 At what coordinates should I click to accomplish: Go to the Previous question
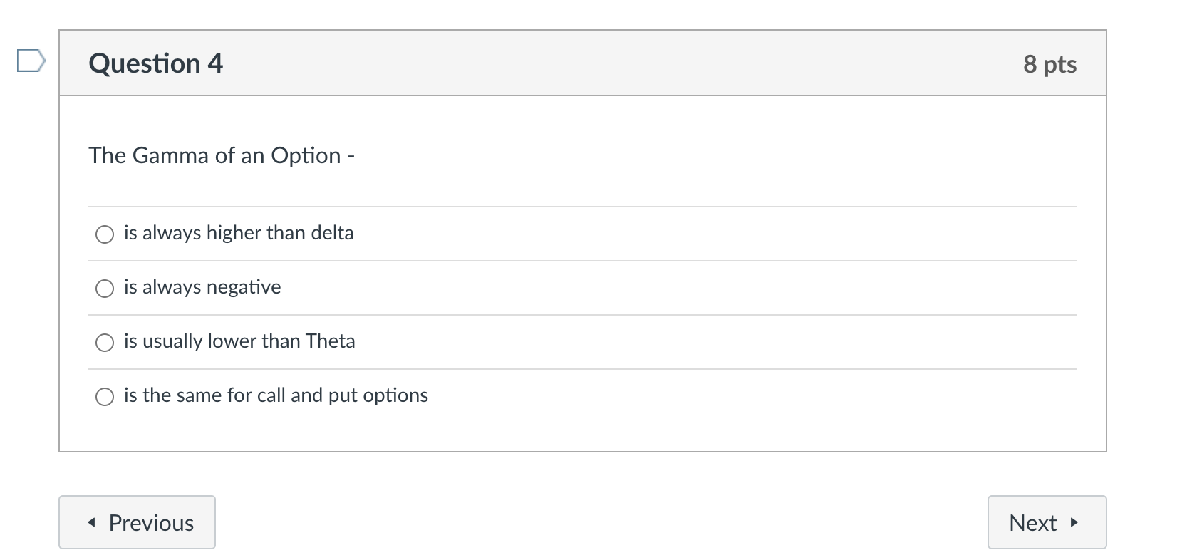click(137, 522)
